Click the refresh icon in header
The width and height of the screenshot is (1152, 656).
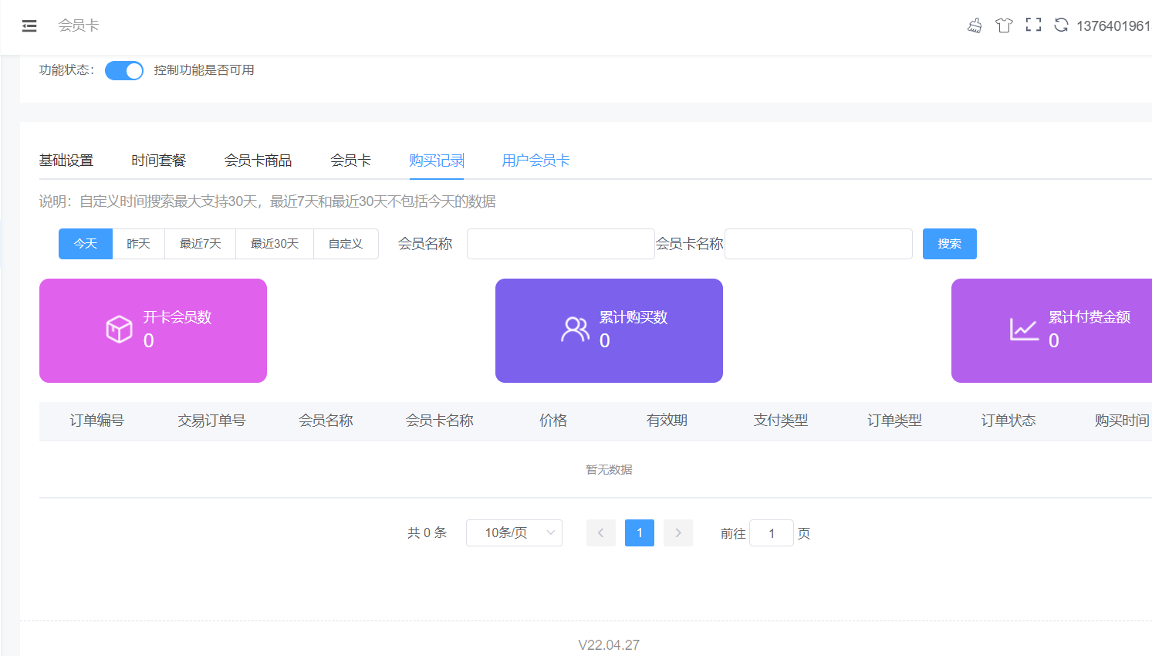(x=1062, y=25)
